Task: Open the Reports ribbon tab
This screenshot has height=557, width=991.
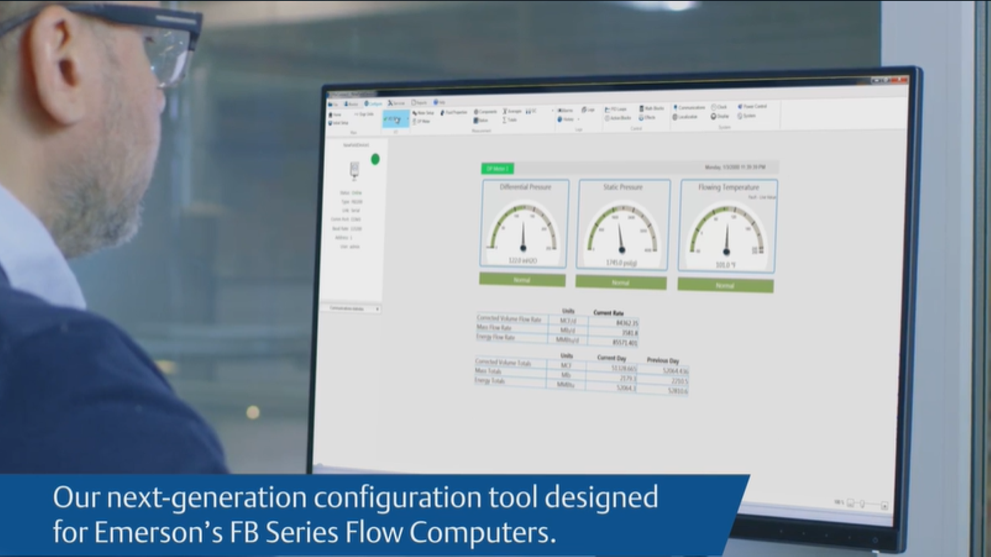Action: click(419, 103)
